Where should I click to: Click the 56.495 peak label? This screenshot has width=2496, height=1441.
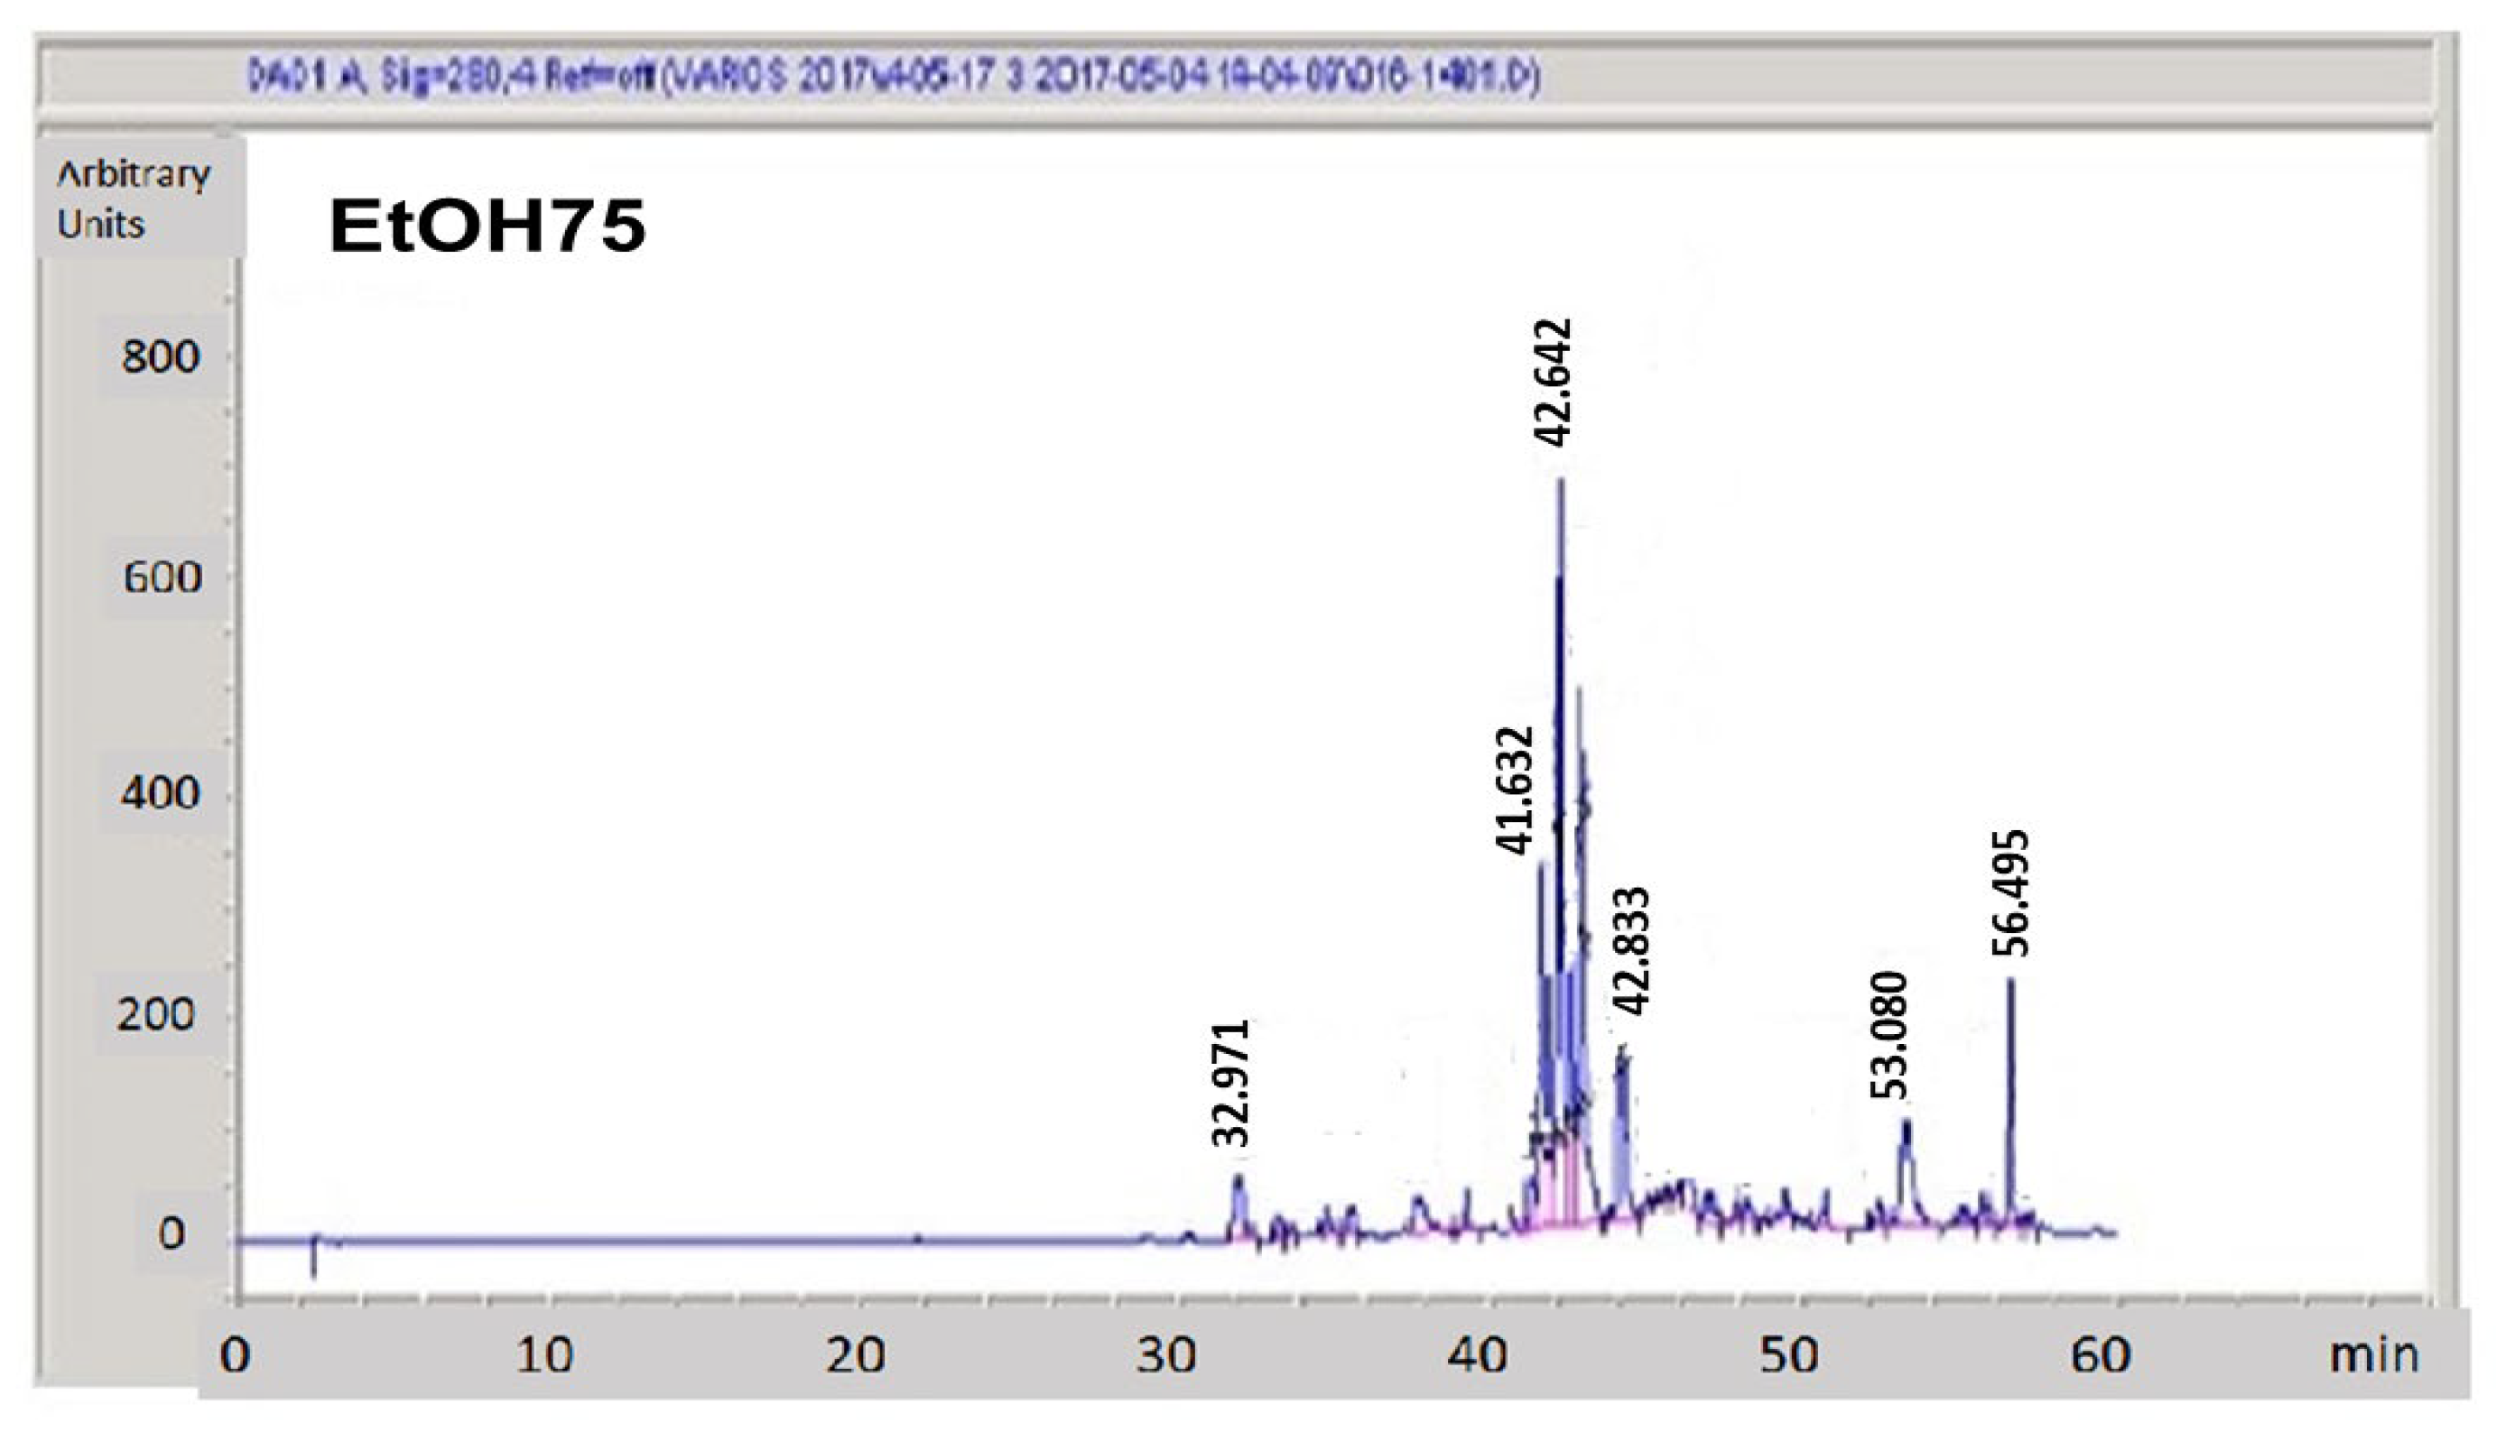[x=2009, y=893]
